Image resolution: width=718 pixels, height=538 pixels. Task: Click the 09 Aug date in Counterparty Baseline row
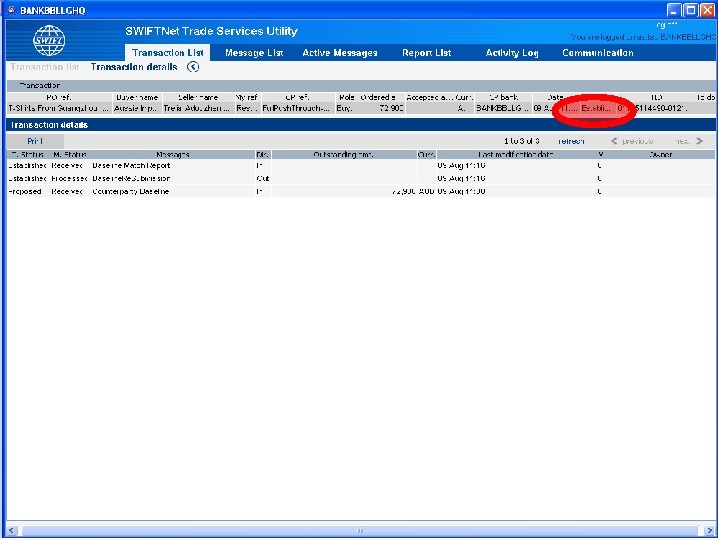coord(461,191)
